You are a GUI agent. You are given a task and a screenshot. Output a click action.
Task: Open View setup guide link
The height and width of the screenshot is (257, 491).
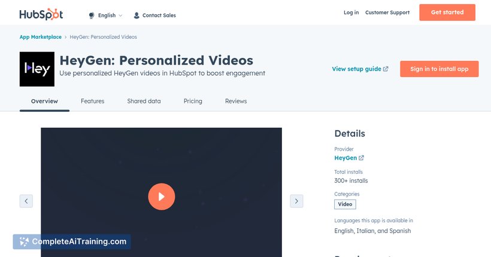360,69
